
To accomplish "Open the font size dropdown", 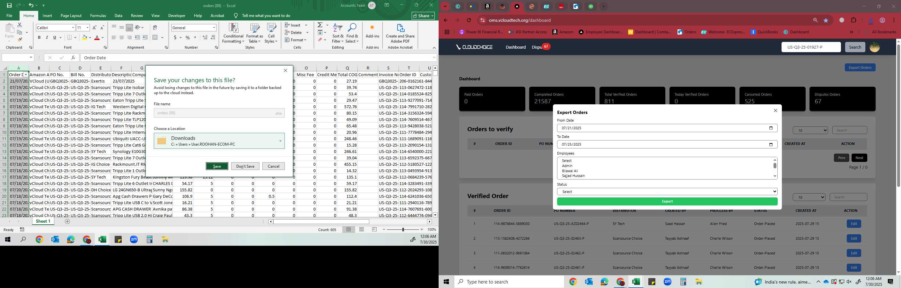I will 87,28.
